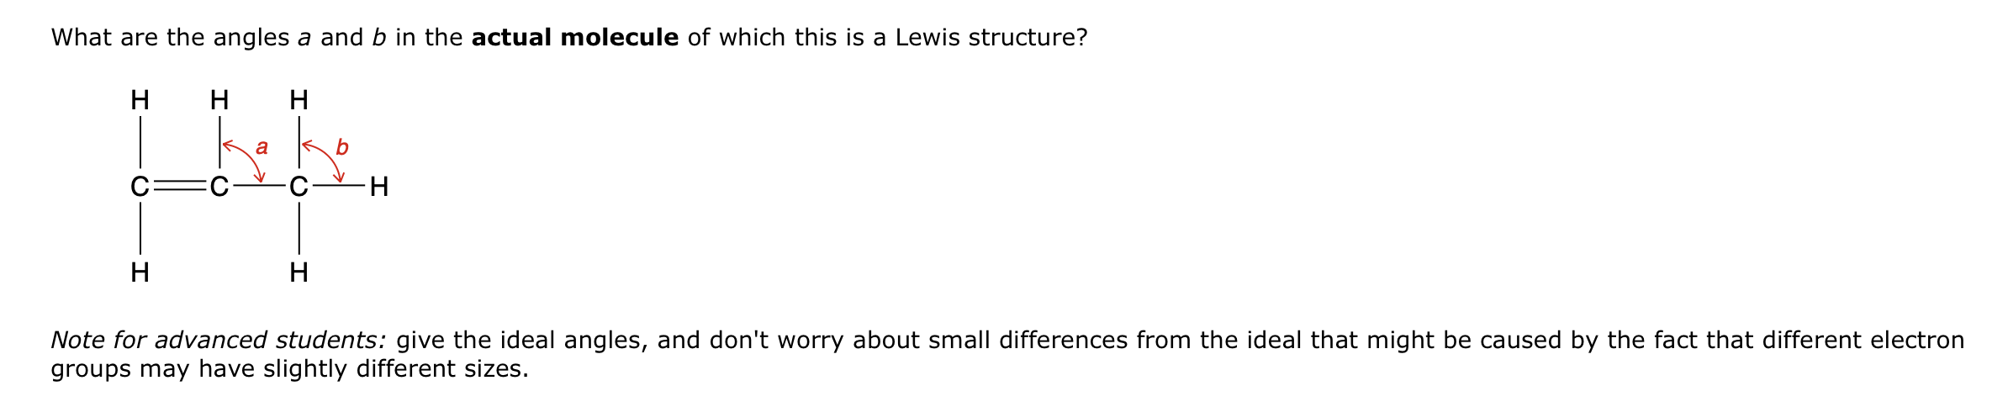The width and height of the screenshot is (2008, 407).
Task: Click the red angle label b
Action: [x=341, y=148]
